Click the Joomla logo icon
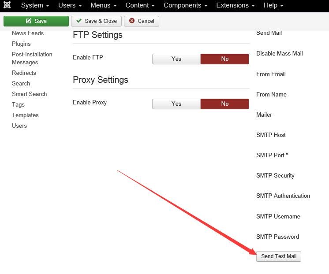329x274 pixels. (7, 5)
